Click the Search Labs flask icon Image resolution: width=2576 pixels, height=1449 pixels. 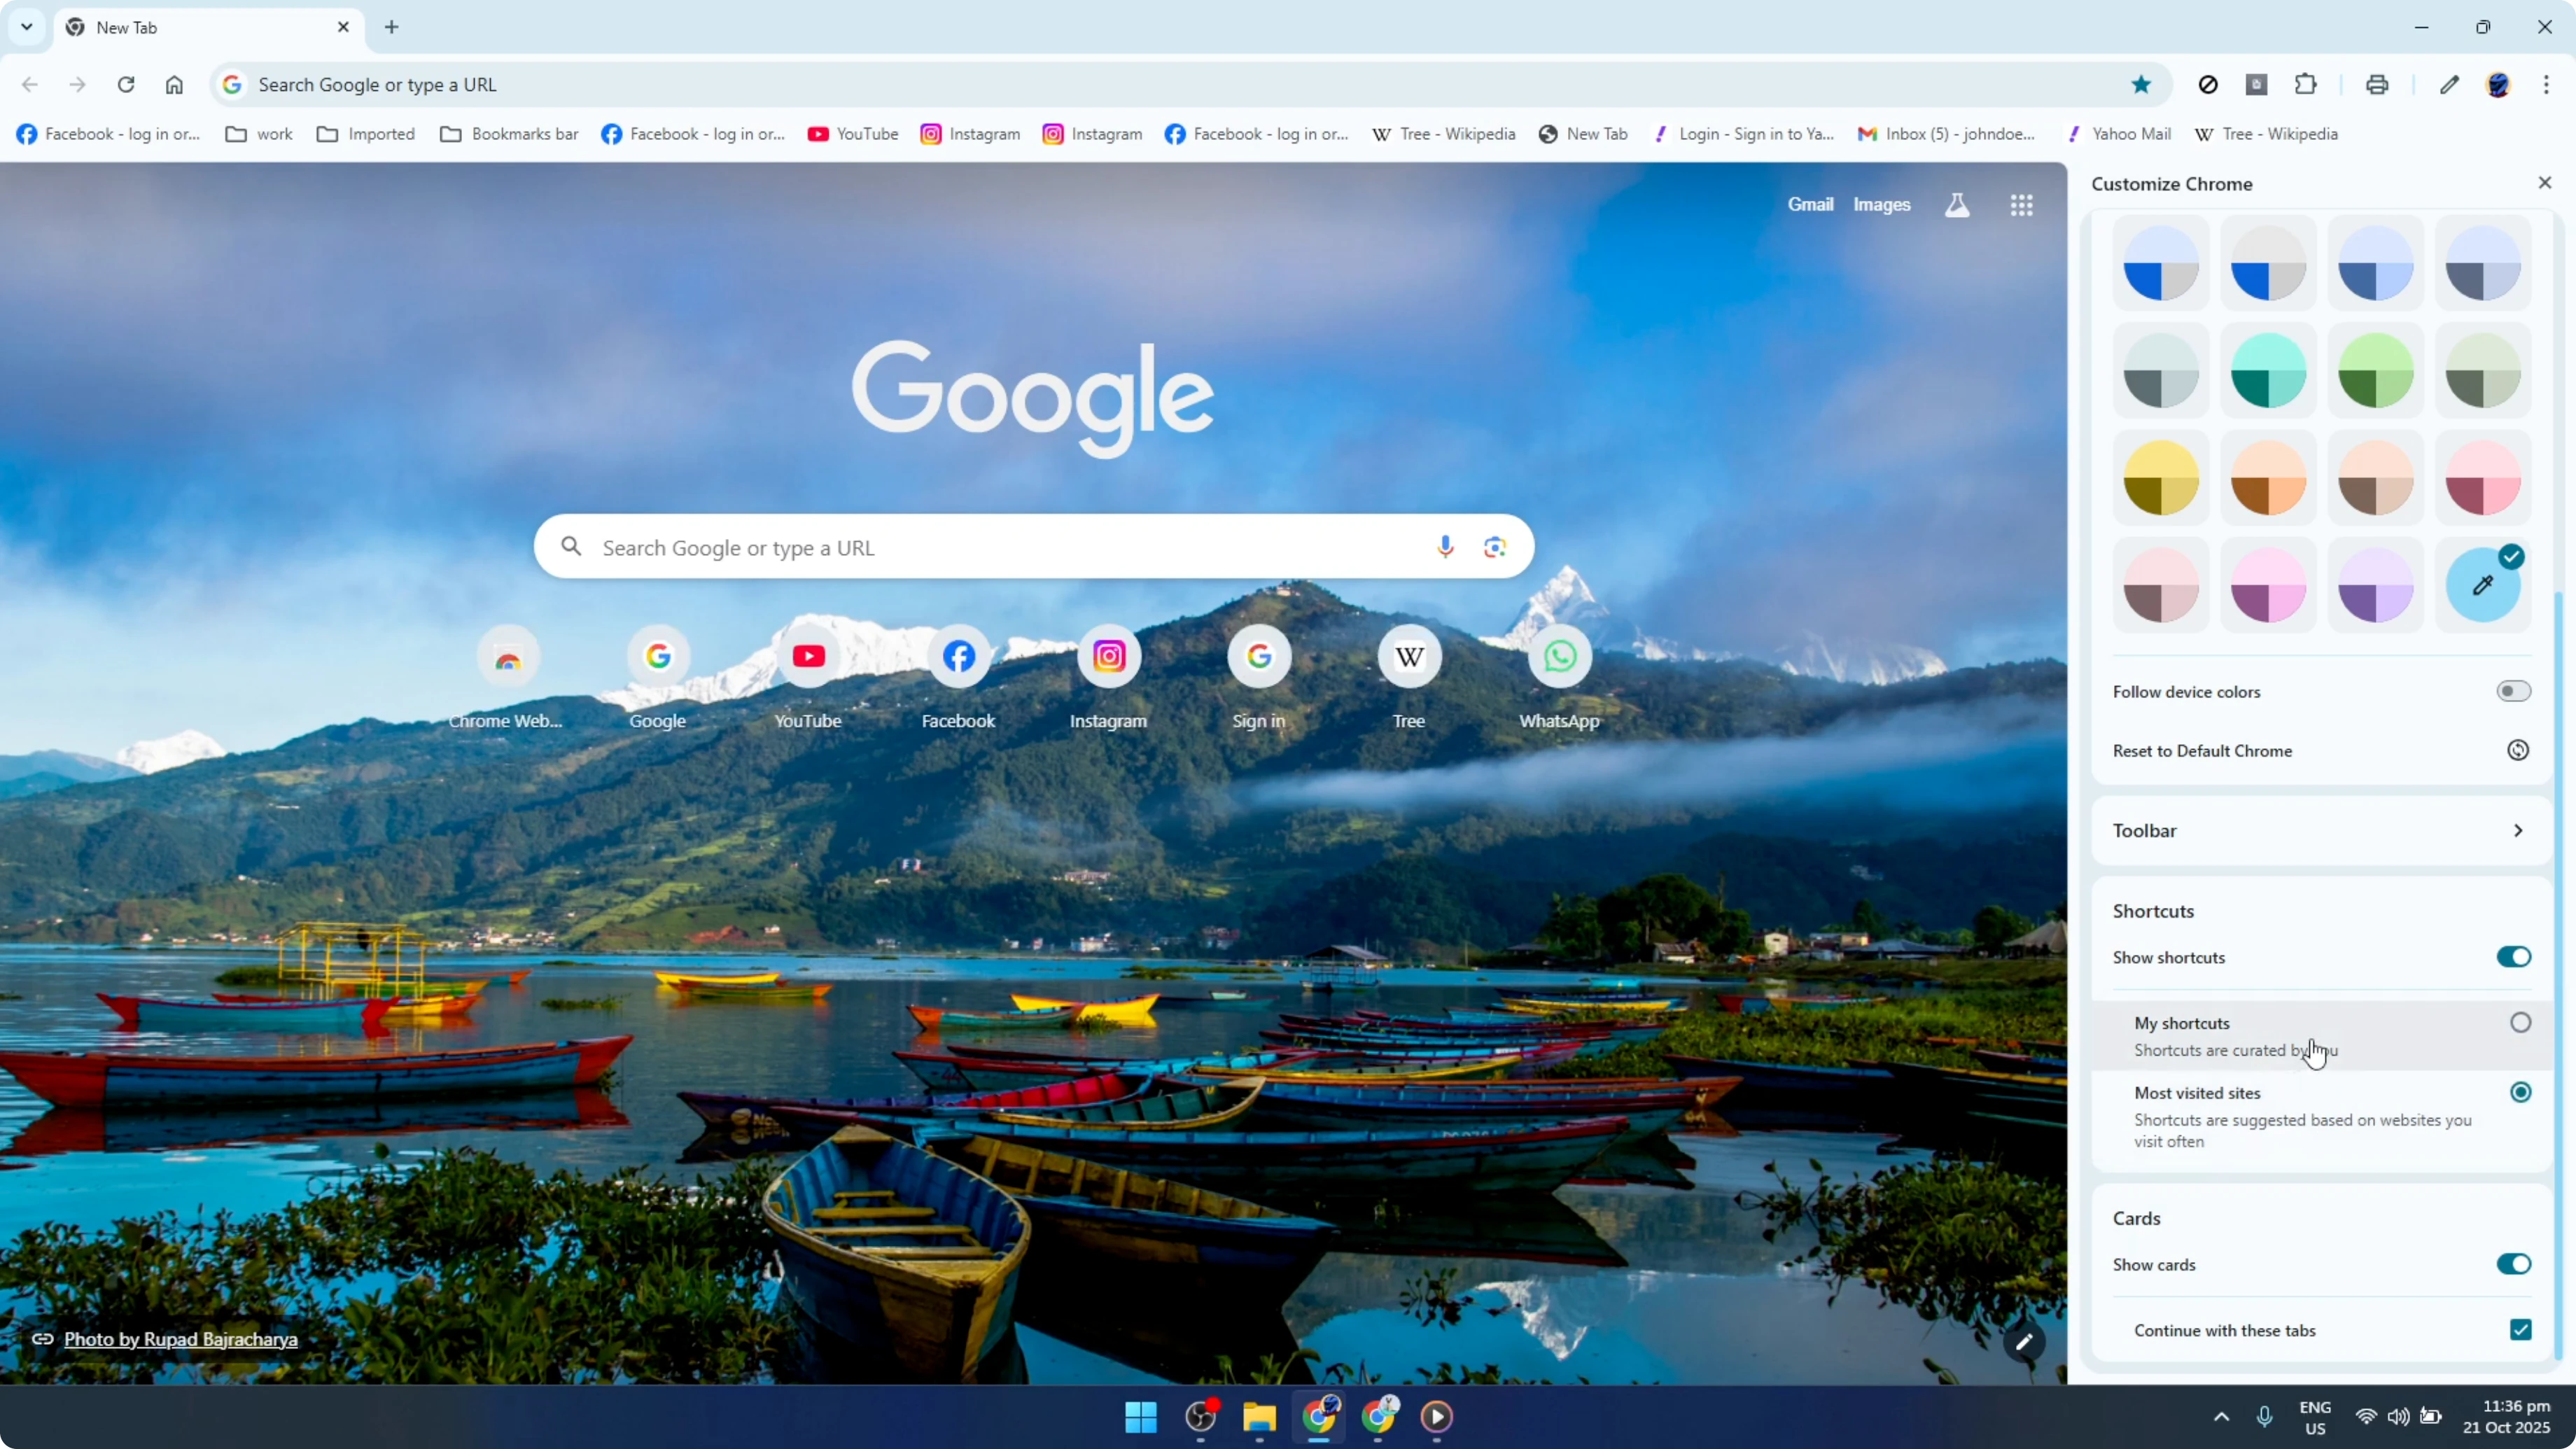pos(1957,205)
